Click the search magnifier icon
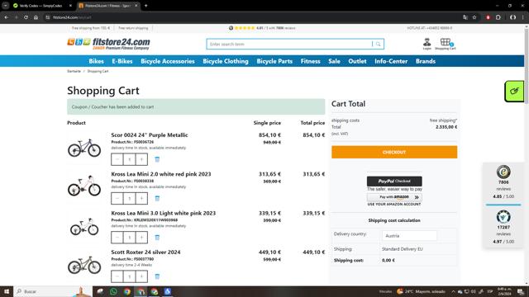Viewport: 529px width, 297px height. click(x=379, y=44)
